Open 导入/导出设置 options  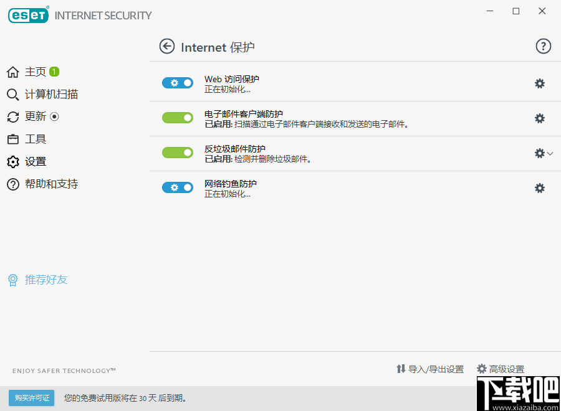[430, 369]
